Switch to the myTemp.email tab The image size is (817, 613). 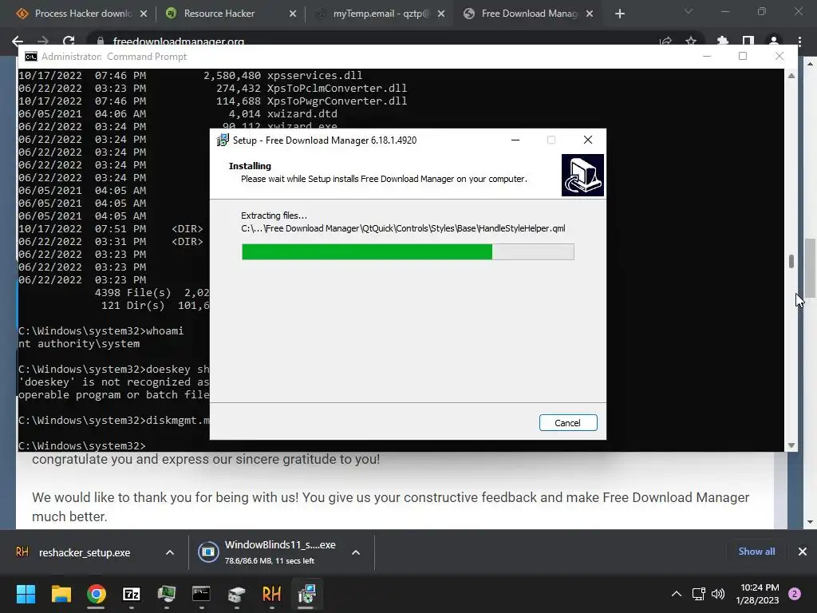point(381,14)
